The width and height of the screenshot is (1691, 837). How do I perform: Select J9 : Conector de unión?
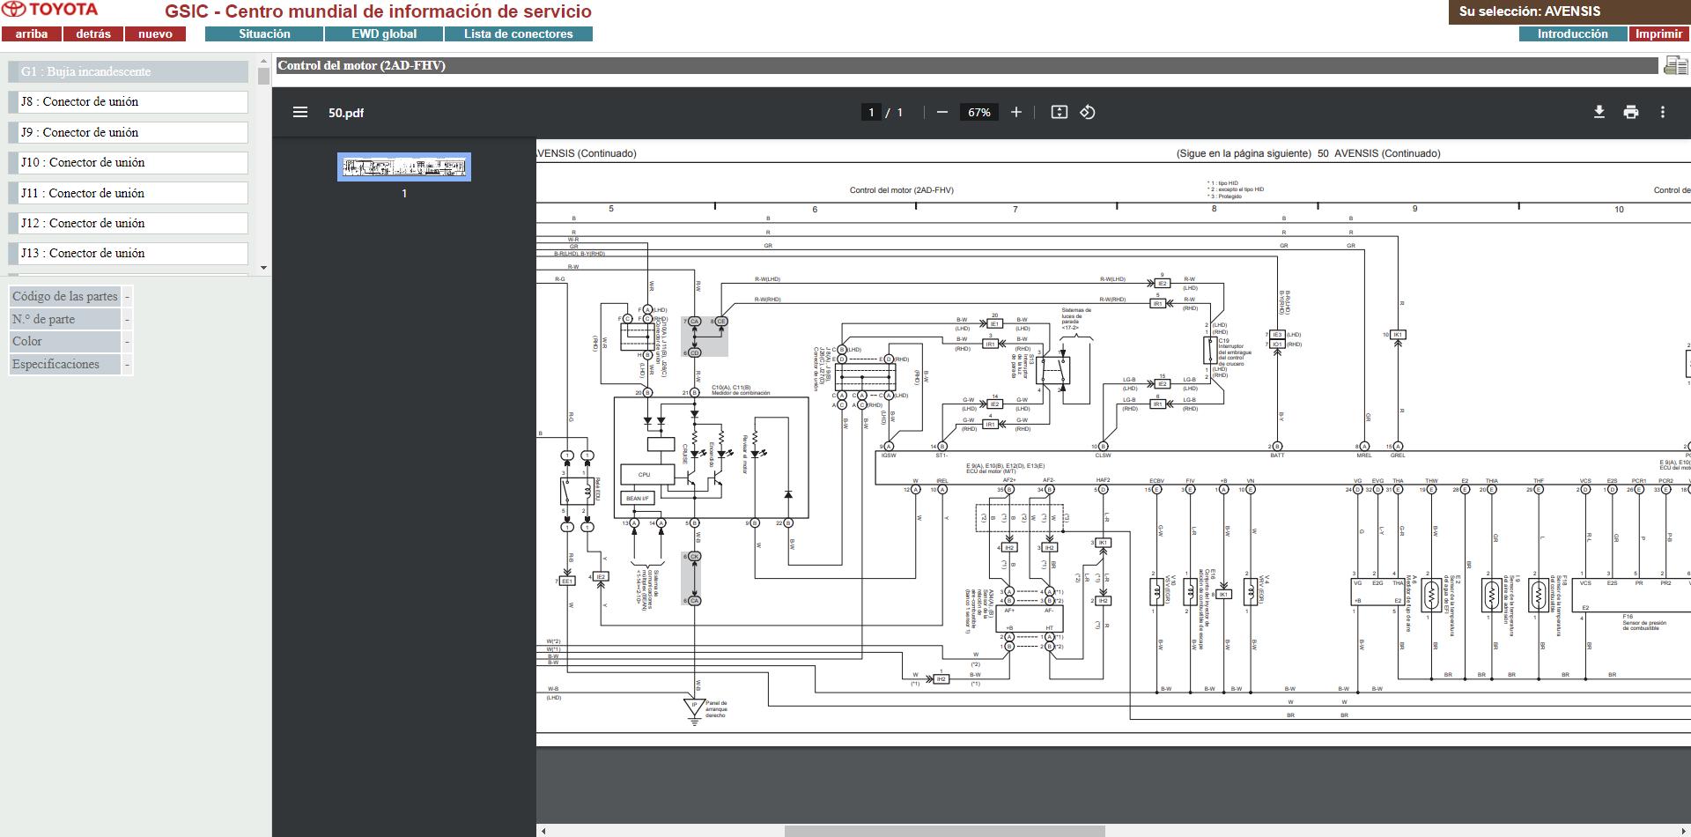[129, 132]
